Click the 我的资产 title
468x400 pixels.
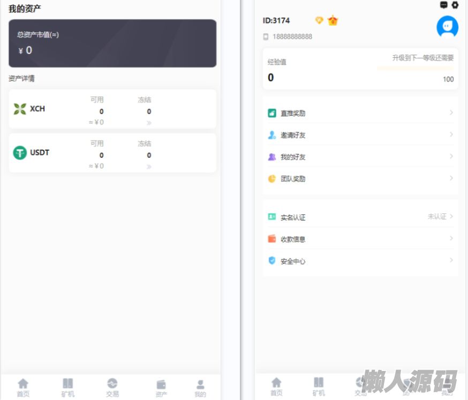[25, 9]
